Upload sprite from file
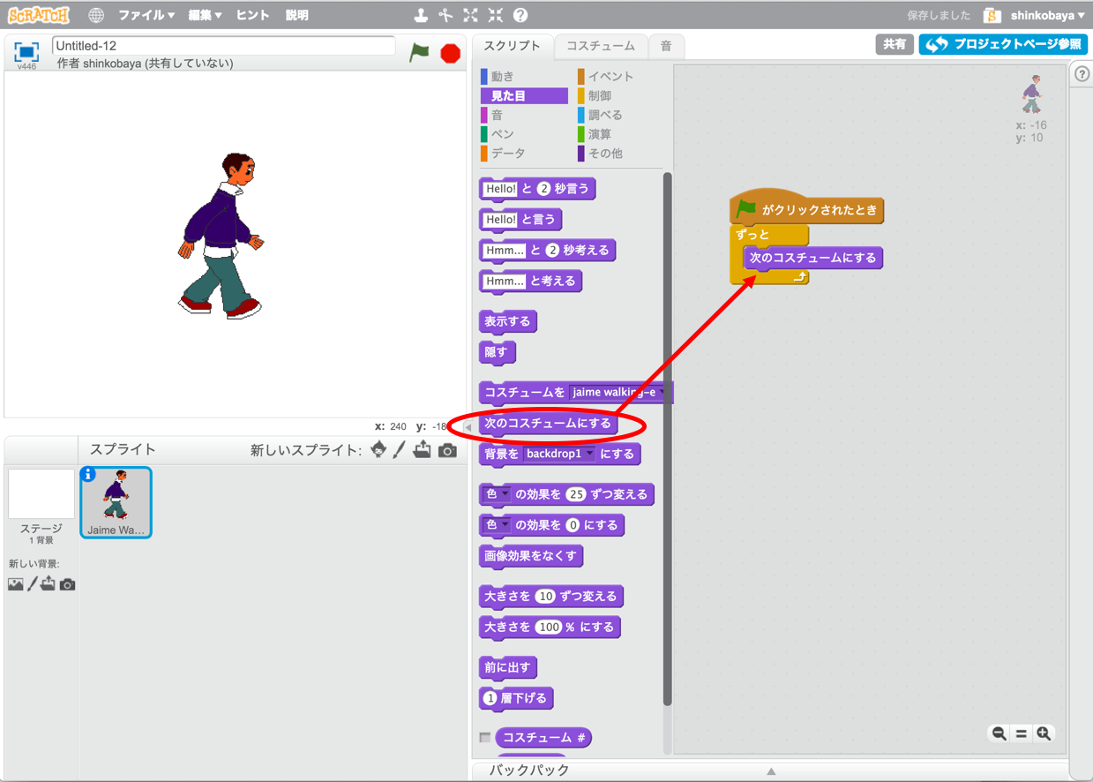1093x782 pixels. tap(423, 449)
